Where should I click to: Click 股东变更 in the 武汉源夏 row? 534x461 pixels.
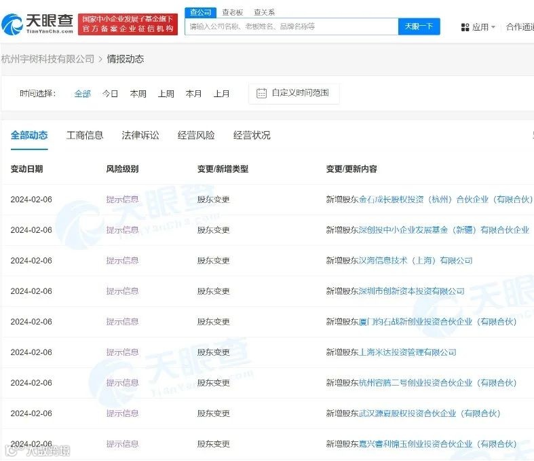coord(214,413)
